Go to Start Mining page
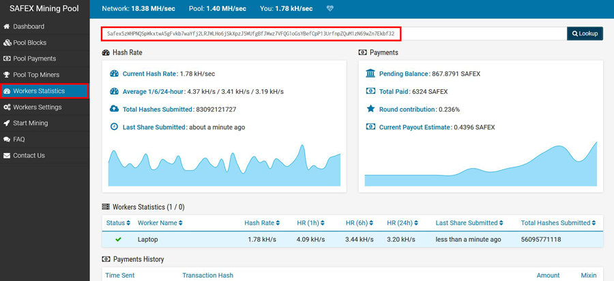Screen dimensions: 614x281 click(x=44, y=123)
